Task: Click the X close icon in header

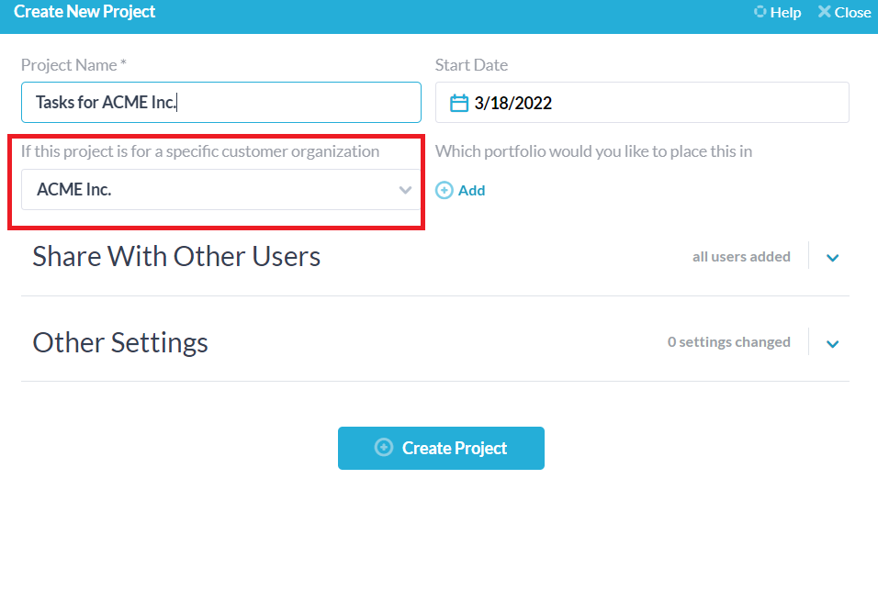Action: point(824,12)
